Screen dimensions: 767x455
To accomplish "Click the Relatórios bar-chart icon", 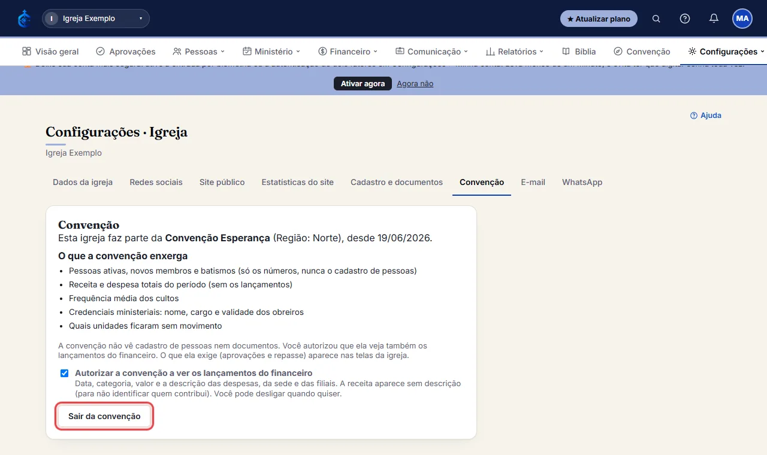I will 490,51.
